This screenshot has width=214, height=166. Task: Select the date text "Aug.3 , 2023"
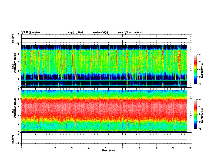[75, 33]
